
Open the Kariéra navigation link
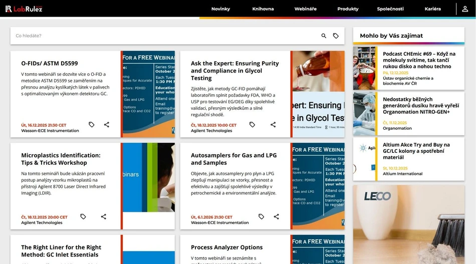point(432,9)
